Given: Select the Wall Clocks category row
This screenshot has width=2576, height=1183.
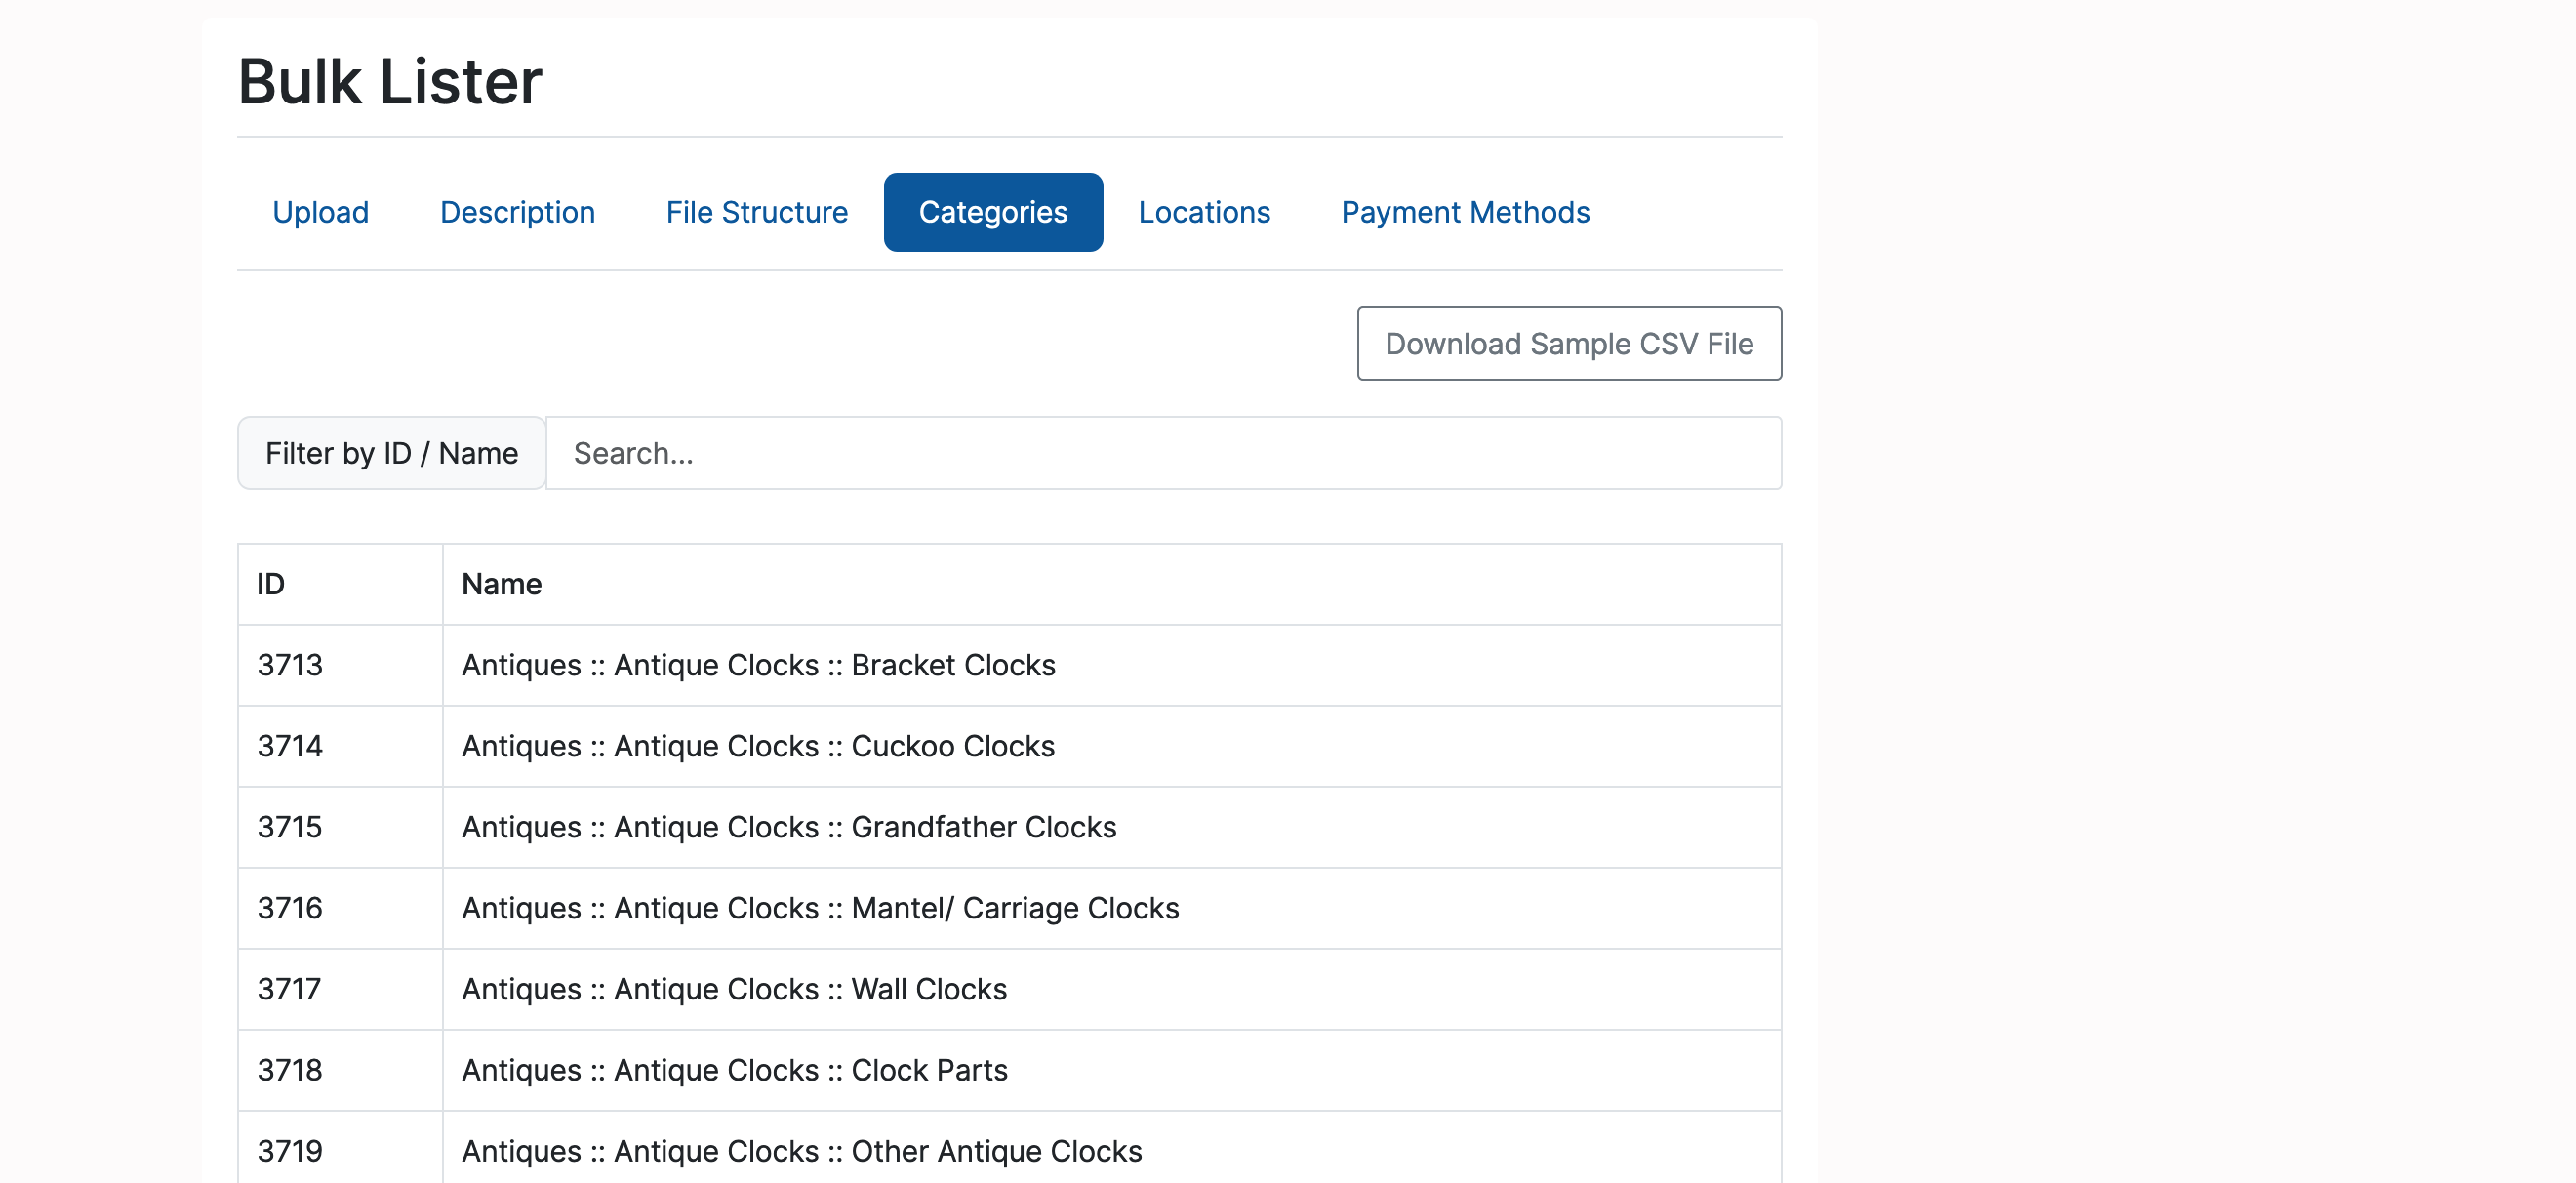Looking at the screenshot, I should click(x=734, y=989).
